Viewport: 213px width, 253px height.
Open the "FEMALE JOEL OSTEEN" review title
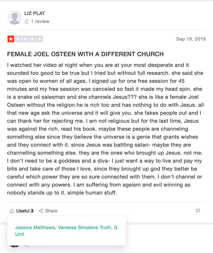click(x=85, y=54)
